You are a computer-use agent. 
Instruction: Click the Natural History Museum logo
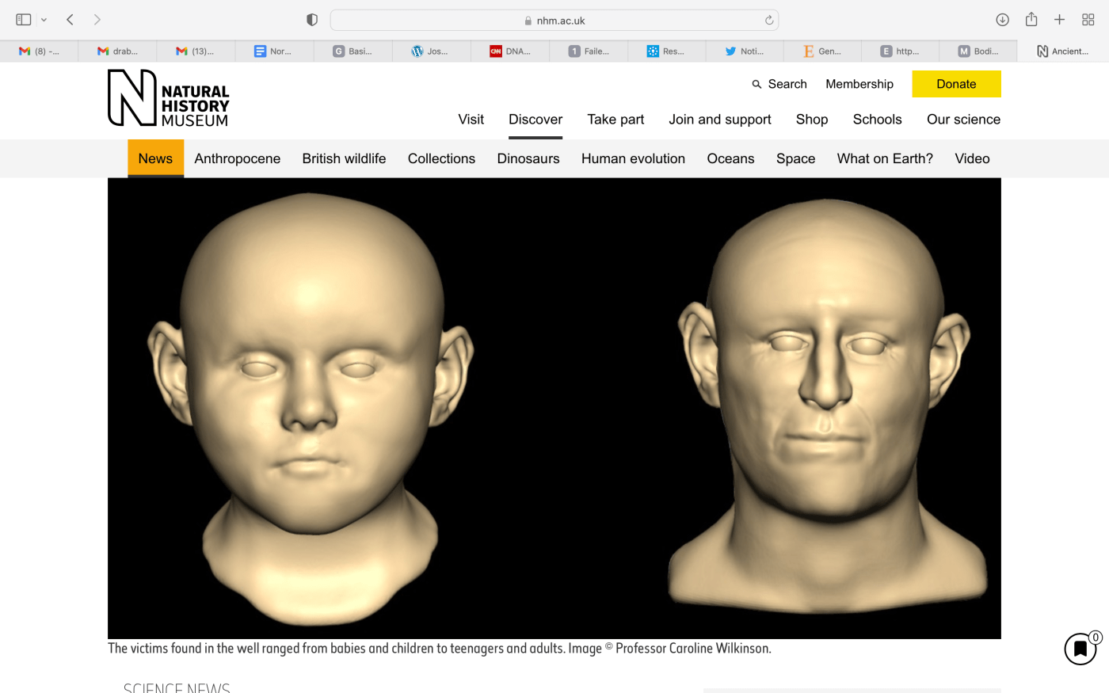click(168, 98)
